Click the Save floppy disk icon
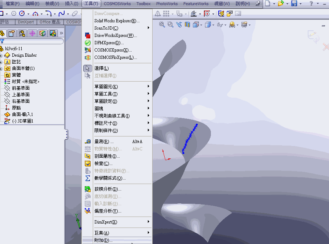 294,3
